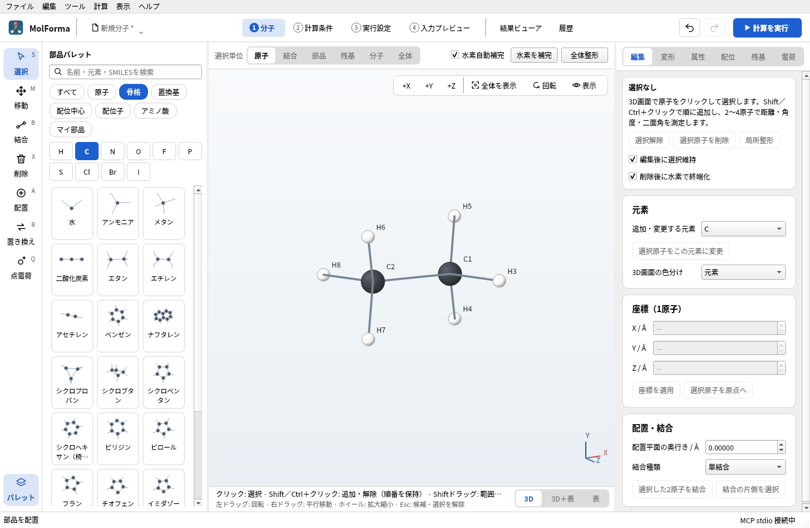Select element N in palette

tap(113, 151)
